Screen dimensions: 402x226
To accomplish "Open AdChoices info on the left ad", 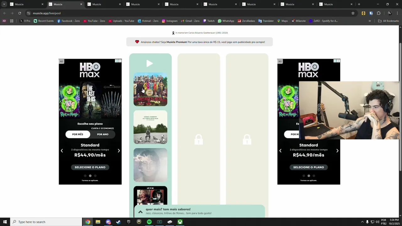I will (116, 61).
